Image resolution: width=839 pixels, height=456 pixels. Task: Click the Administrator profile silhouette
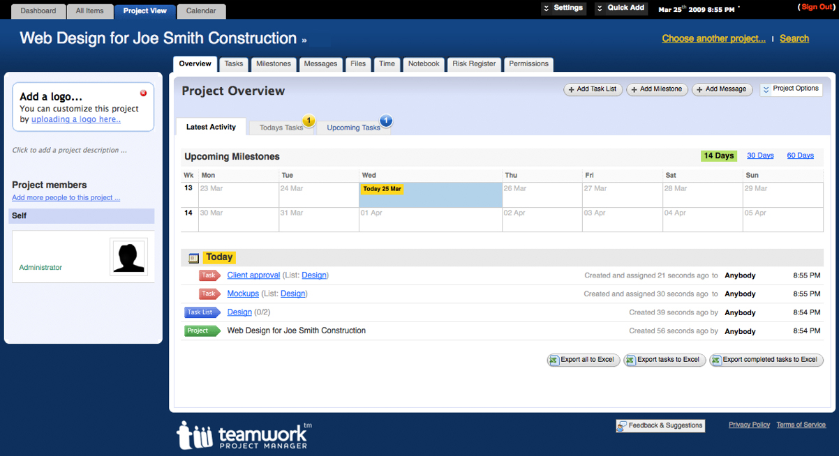click(x=129, y=257)
